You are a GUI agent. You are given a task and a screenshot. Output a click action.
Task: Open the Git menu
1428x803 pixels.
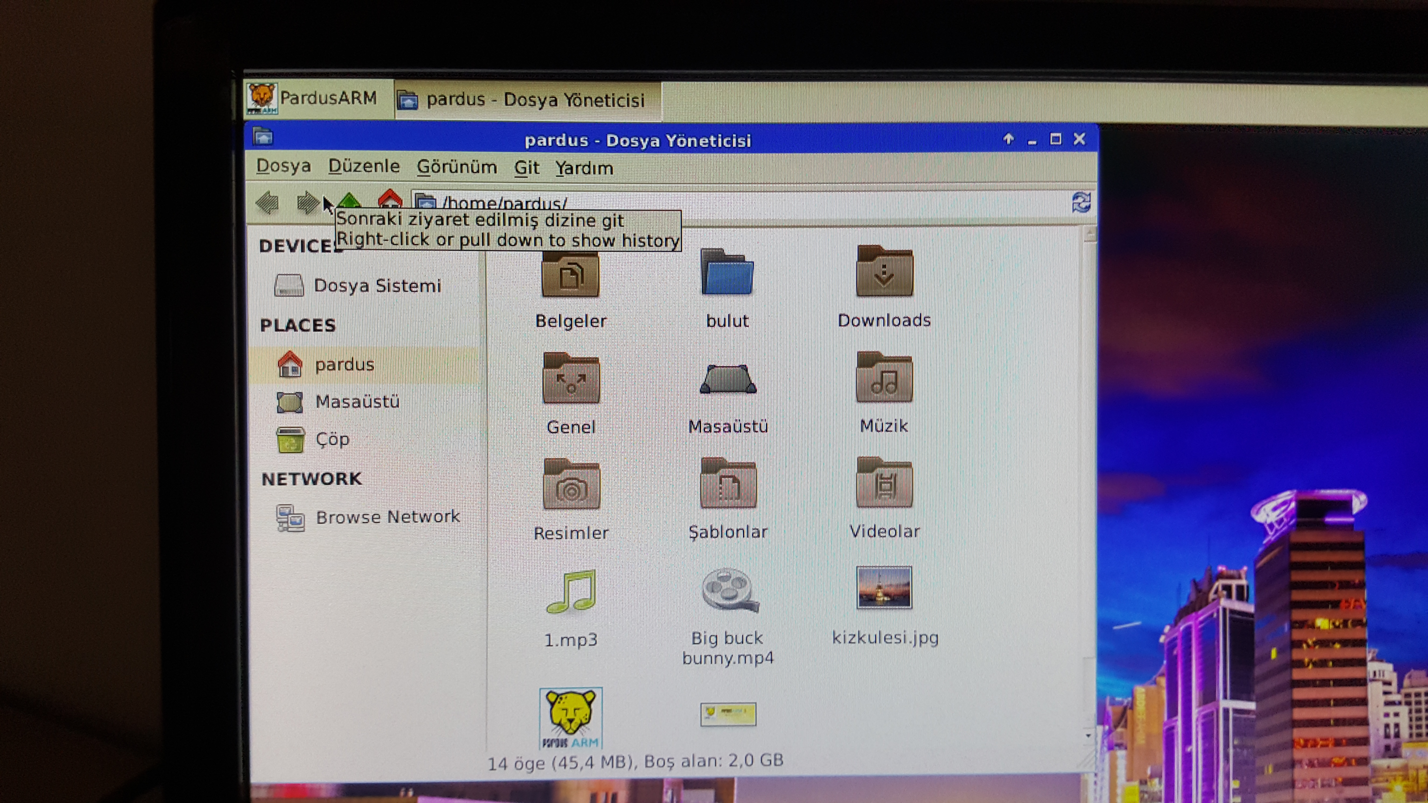tap(526, 167)
